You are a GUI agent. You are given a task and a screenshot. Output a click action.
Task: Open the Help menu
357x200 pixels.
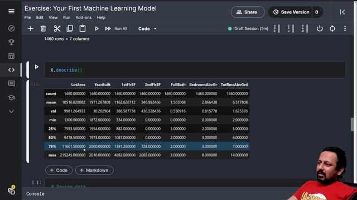pos(101,17)
